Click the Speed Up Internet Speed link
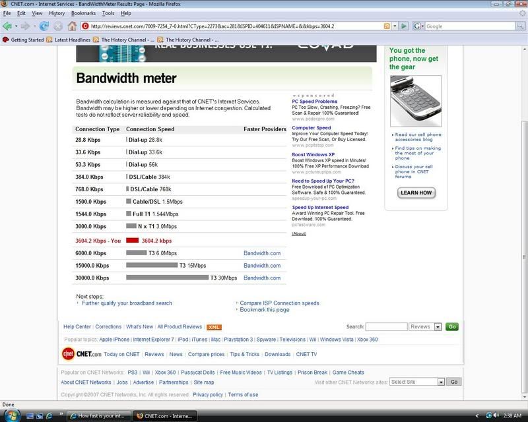Viewport: 528px width, 422px height. pyautogui.click(x=320, y=208)
